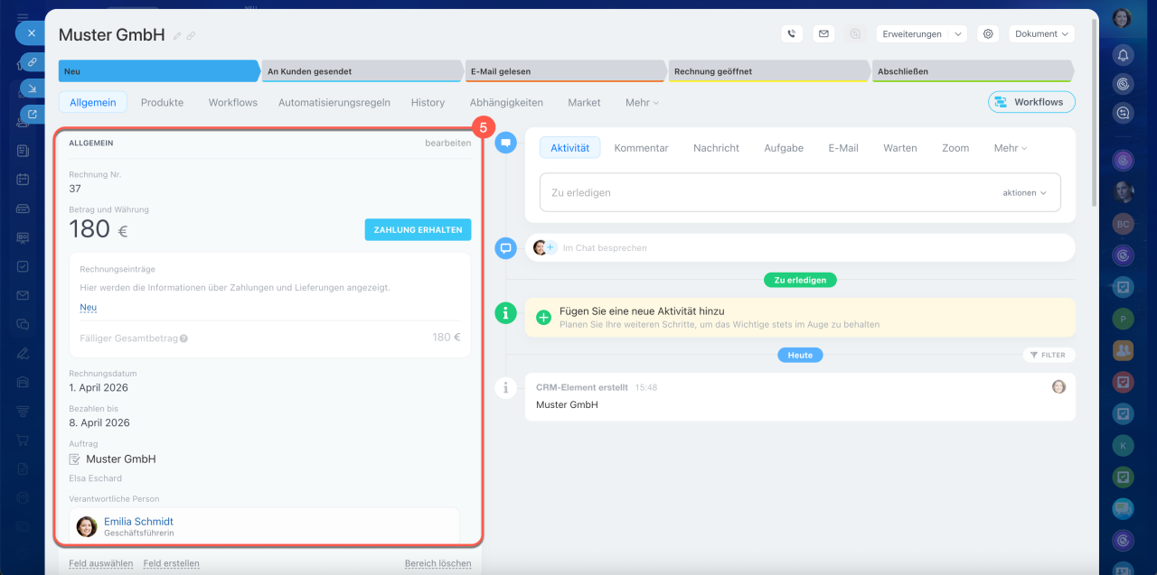Click the notification bell in right sidebar

1123,55
